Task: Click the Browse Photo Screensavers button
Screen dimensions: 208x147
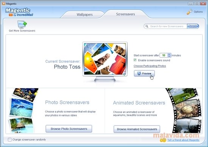Action: coord(69,129)
